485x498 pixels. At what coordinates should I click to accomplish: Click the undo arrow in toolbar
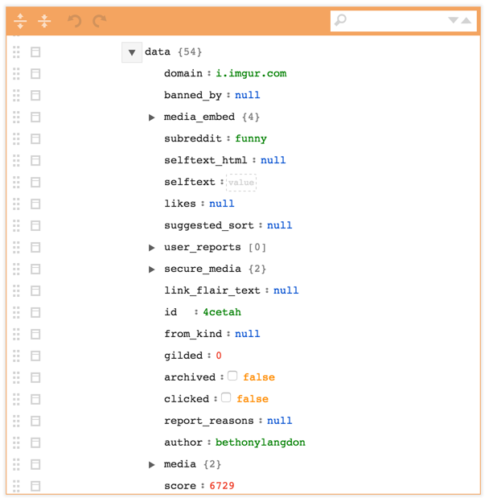point(75,21)
